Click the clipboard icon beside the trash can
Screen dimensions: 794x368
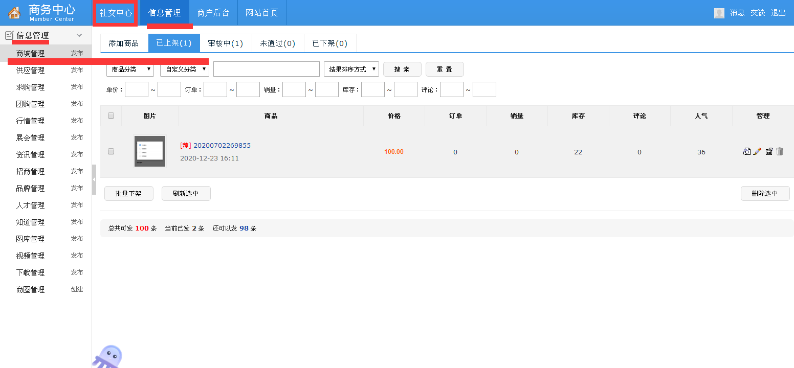coord(769,151)
